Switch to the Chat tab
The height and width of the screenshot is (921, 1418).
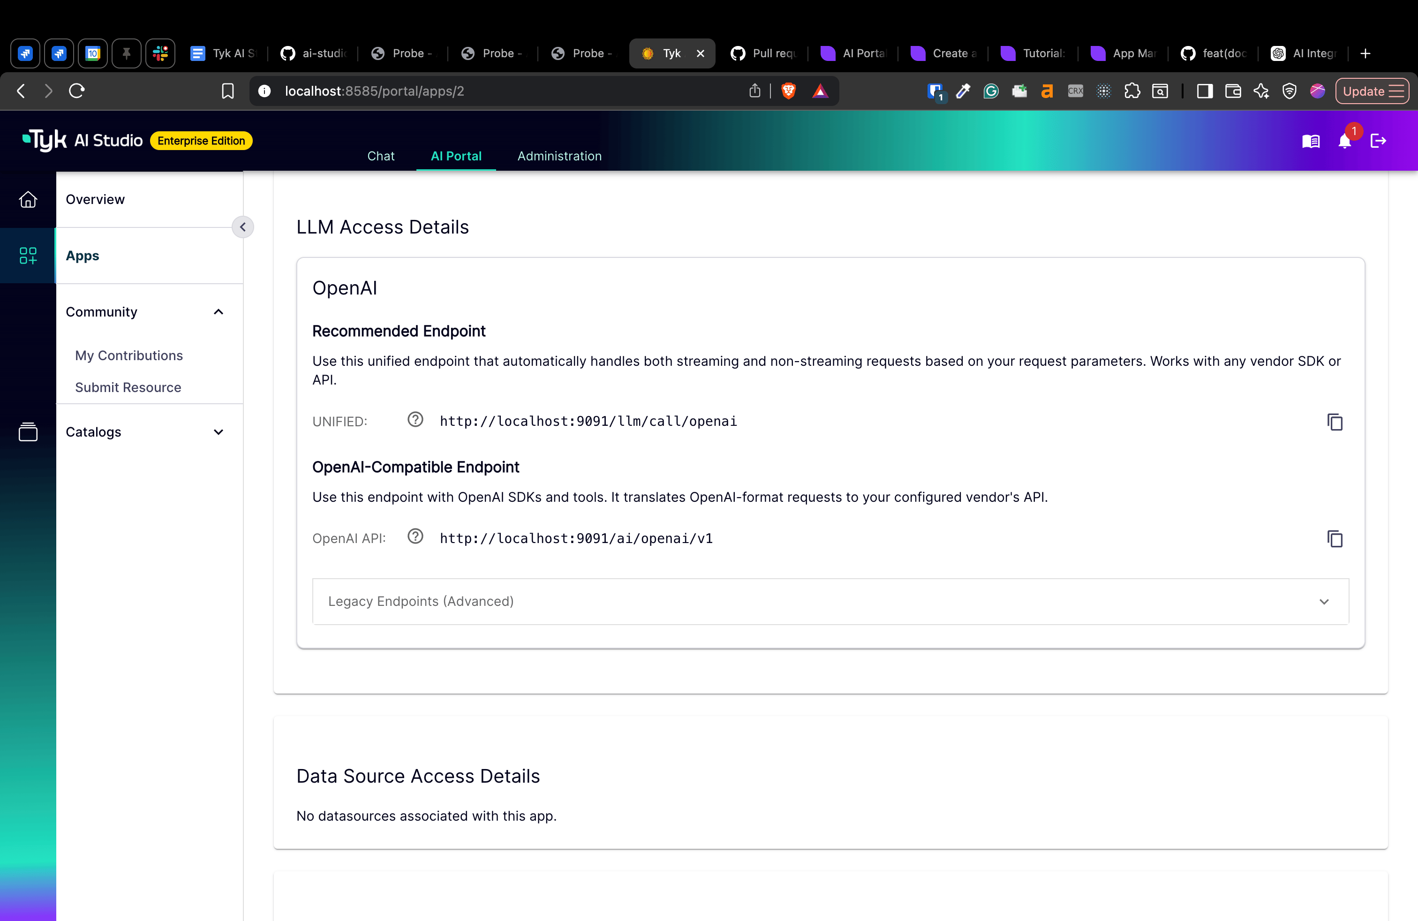(x=381, y=156)
